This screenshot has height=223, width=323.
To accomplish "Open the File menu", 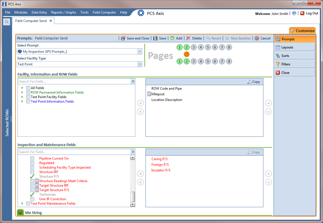I will coord(8,12).
